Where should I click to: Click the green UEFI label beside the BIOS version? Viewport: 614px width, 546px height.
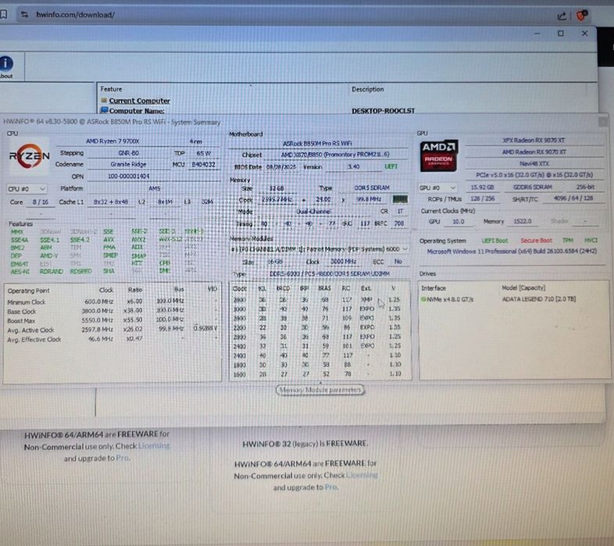391,166
